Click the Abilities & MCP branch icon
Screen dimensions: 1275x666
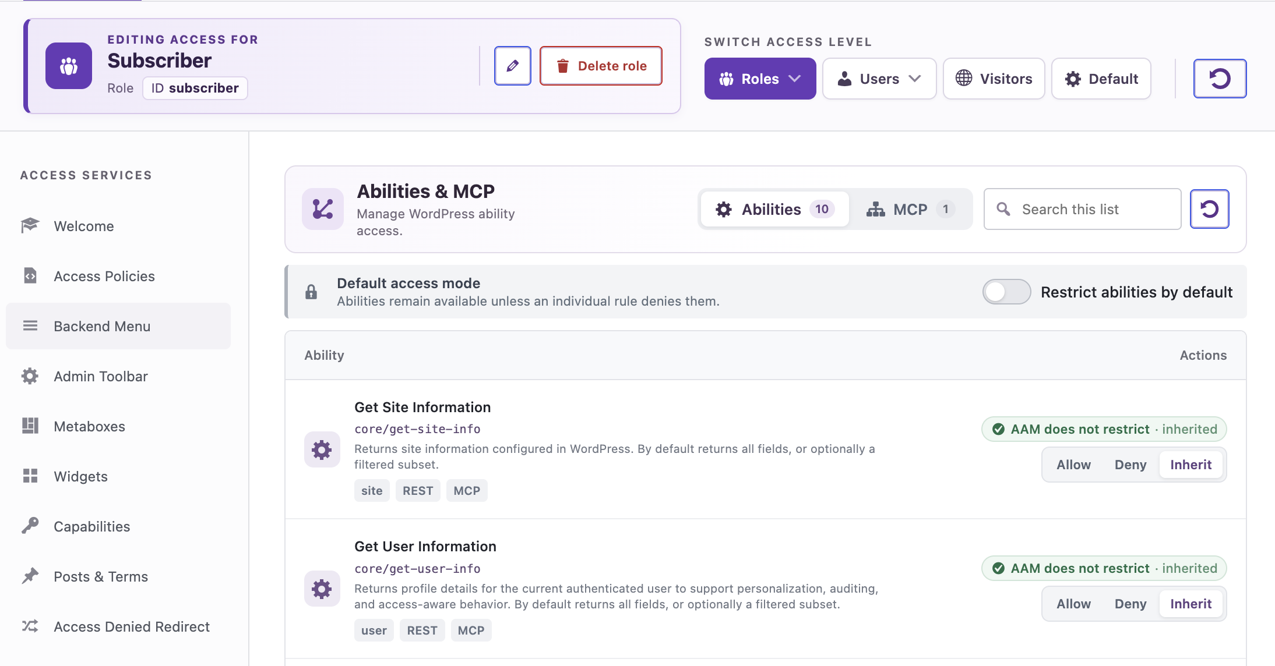(x=323, y=209)
